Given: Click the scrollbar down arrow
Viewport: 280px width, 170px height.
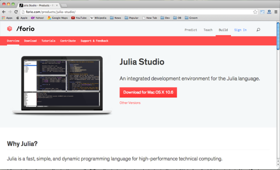Looking at the screenshot, I should tap(278, 164).
